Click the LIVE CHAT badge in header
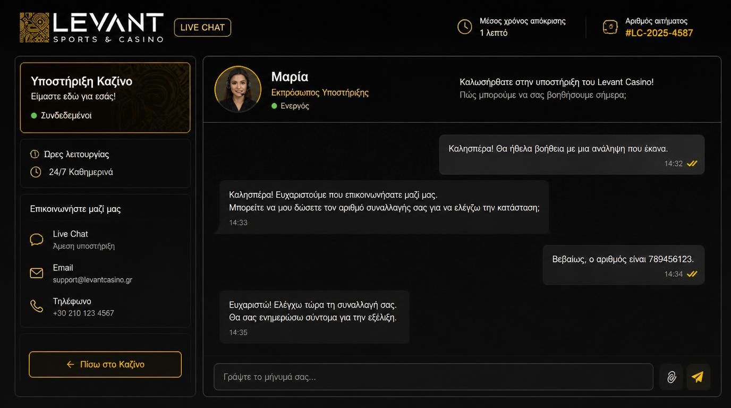This screenshot has width=731, height=408. (202, 28)
